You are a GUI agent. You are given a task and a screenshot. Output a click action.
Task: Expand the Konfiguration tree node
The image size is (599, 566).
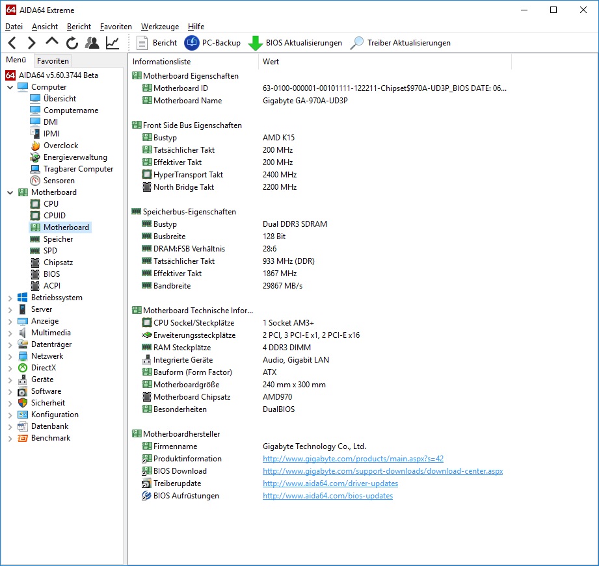coord(10,415)
